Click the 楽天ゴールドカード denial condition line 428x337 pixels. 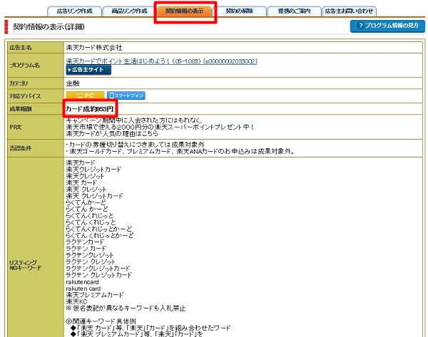tap(180, 151)
